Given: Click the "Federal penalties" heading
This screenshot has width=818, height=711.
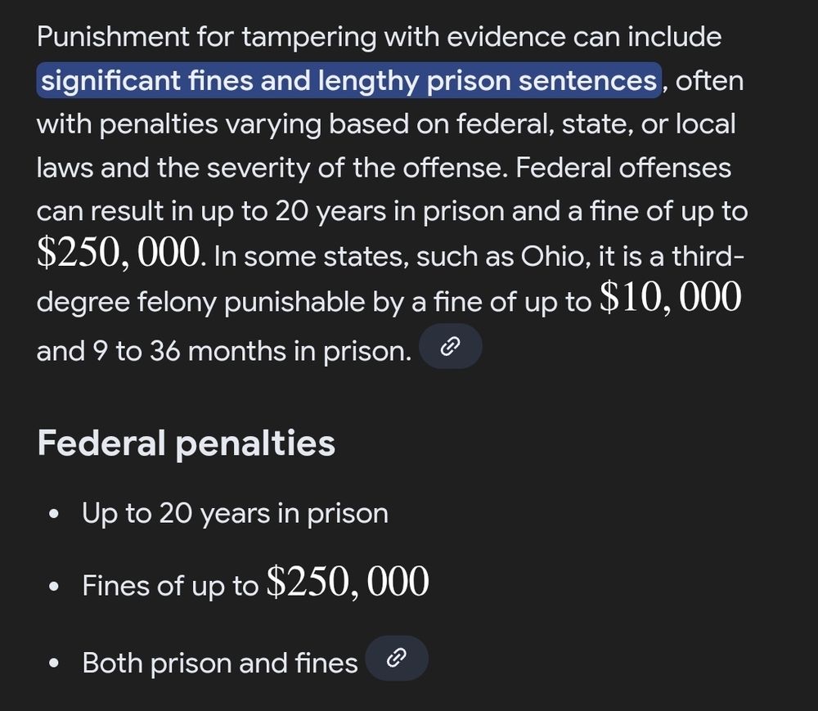Looking at the screenshot, I should coord(186,443).
